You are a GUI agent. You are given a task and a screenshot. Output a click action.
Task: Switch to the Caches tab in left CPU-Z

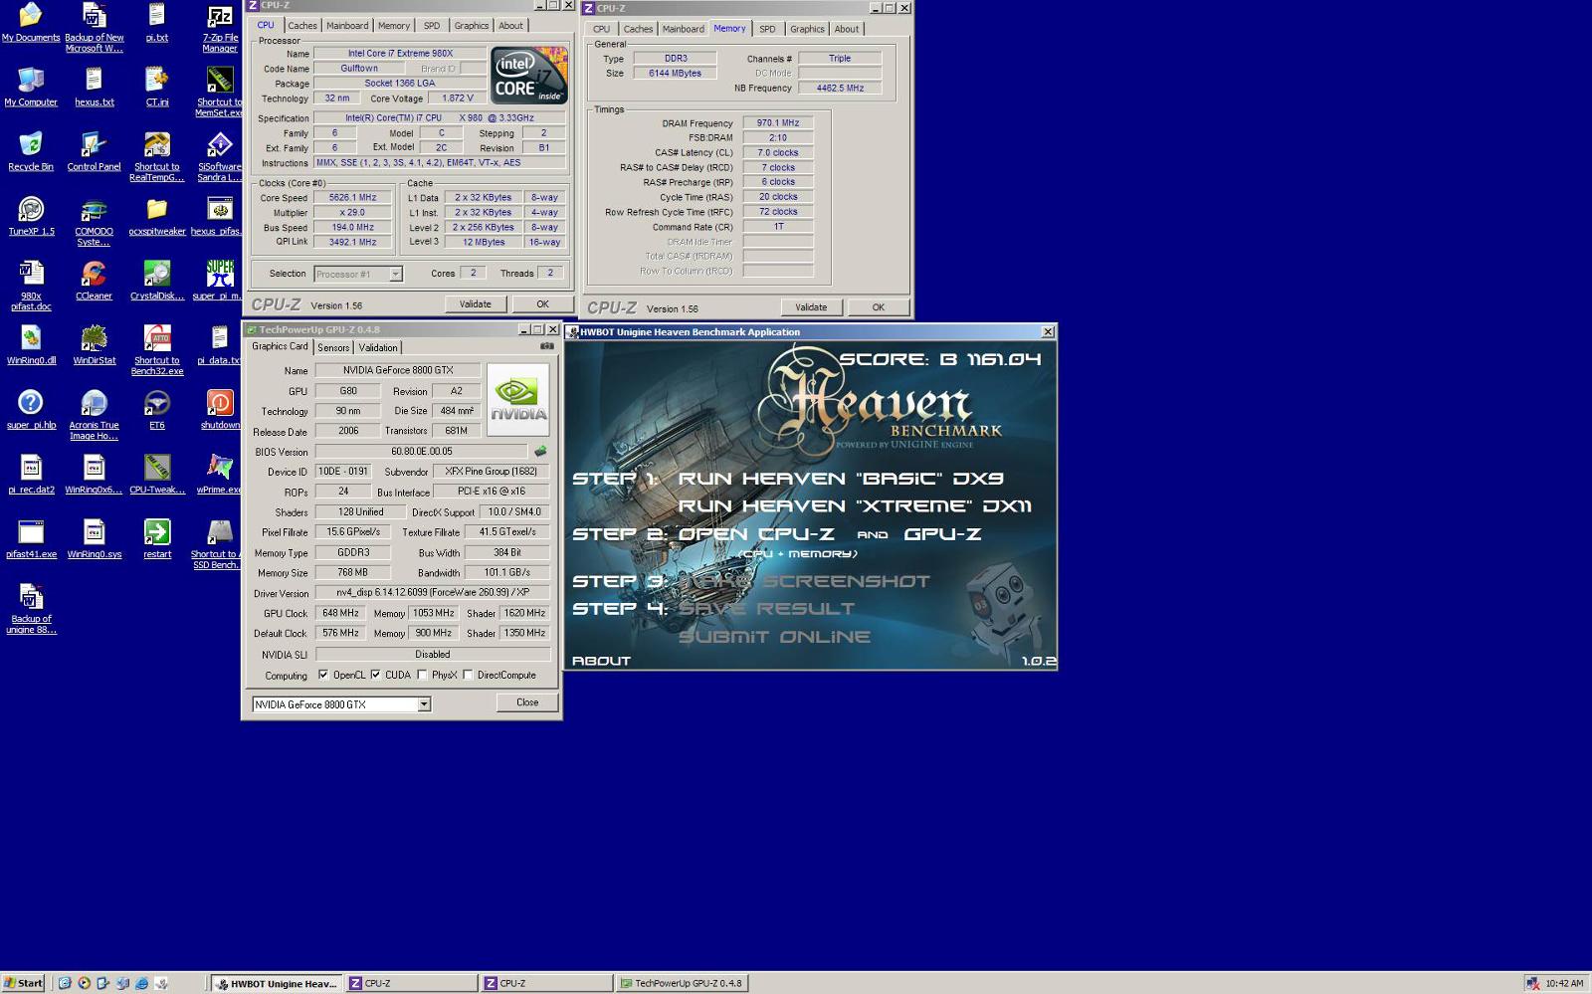302,26
